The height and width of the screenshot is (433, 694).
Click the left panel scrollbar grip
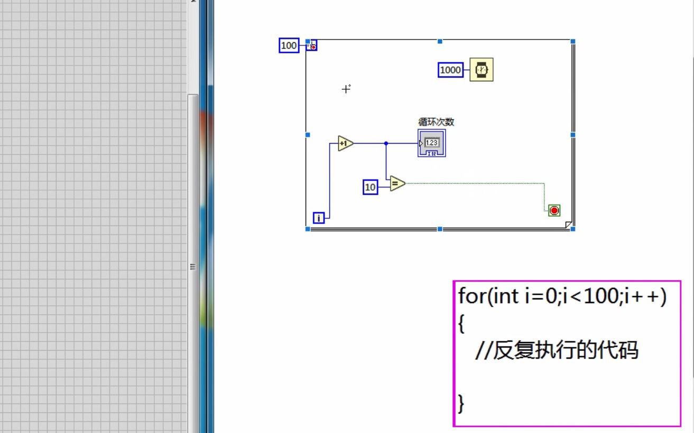(193, 267)
